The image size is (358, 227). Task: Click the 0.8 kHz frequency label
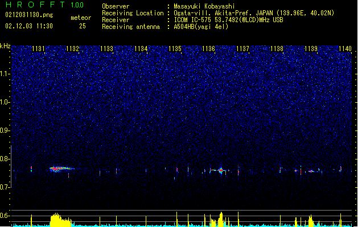(5, 159)
